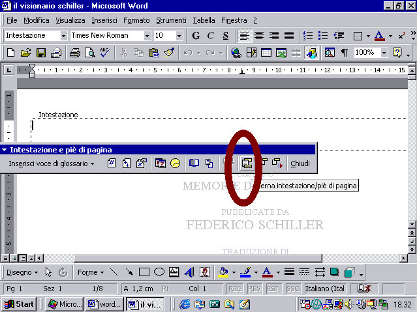Image resolution: width=417 pixels, height=312 pixels.
Task: Open the Inserisci menu
Action: click(x=104, y=20)
